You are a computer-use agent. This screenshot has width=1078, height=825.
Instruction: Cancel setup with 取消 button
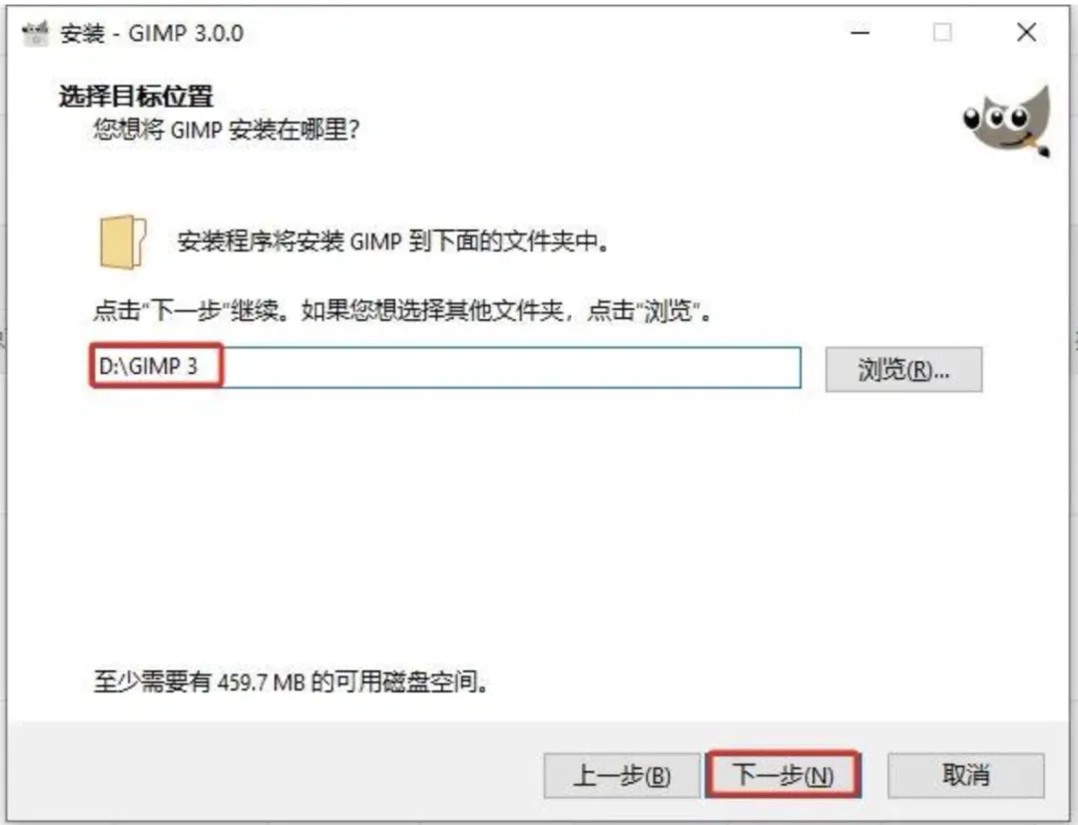tap(966, 775)
